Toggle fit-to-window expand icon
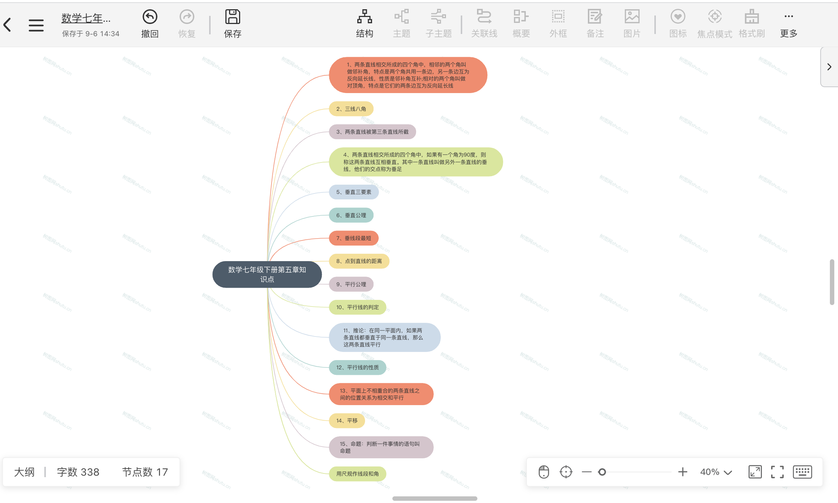Viewport: 838px width, 503px height. pyautogui.click(x=755, y=472)
